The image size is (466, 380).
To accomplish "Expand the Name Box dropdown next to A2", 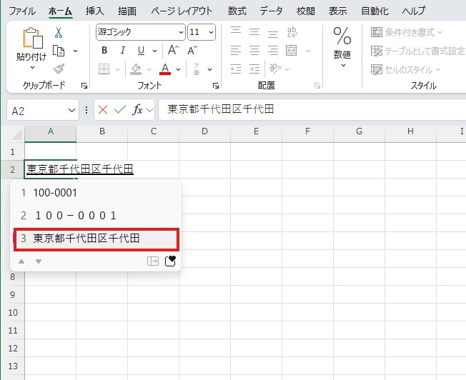I will coord(71,111).
